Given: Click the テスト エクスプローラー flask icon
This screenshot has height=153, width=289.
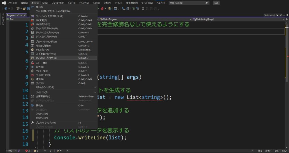Looking at the screenshot, I should click(32, 36).
